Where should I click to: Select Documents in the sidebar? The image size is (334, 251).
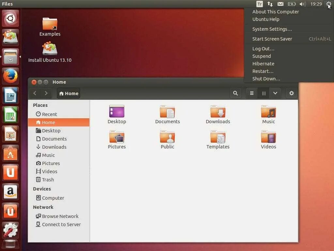pyautogui.click(x=59, y=139)
